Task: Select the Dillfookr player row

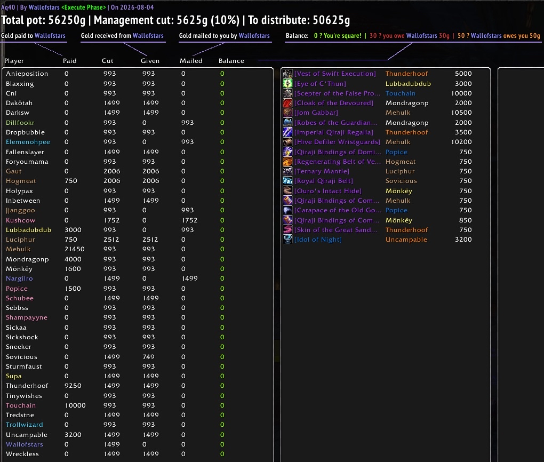Action: (x=138, y=123)
